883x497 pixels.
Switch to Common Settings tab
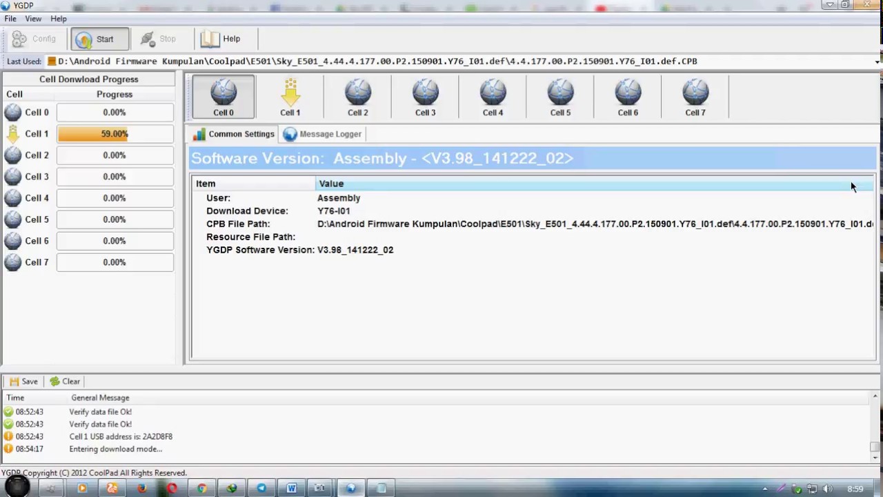[234, 134]
